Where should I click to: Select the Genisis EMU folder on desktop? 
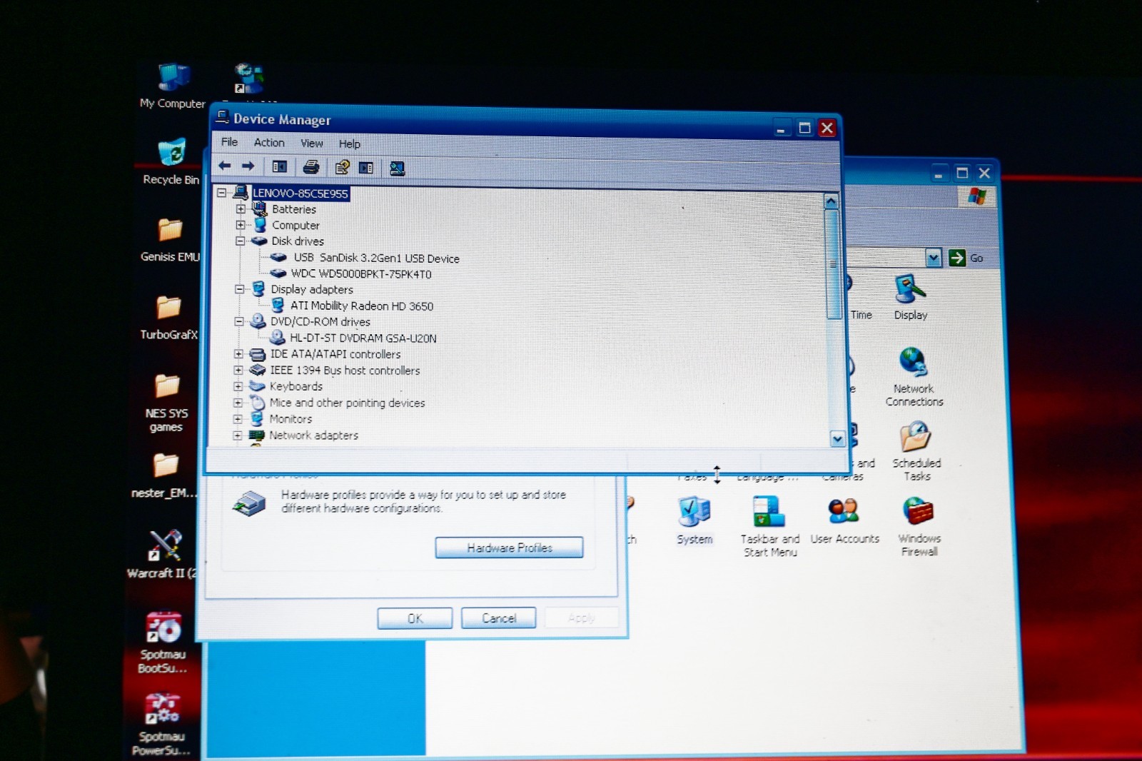pos(170,241)
